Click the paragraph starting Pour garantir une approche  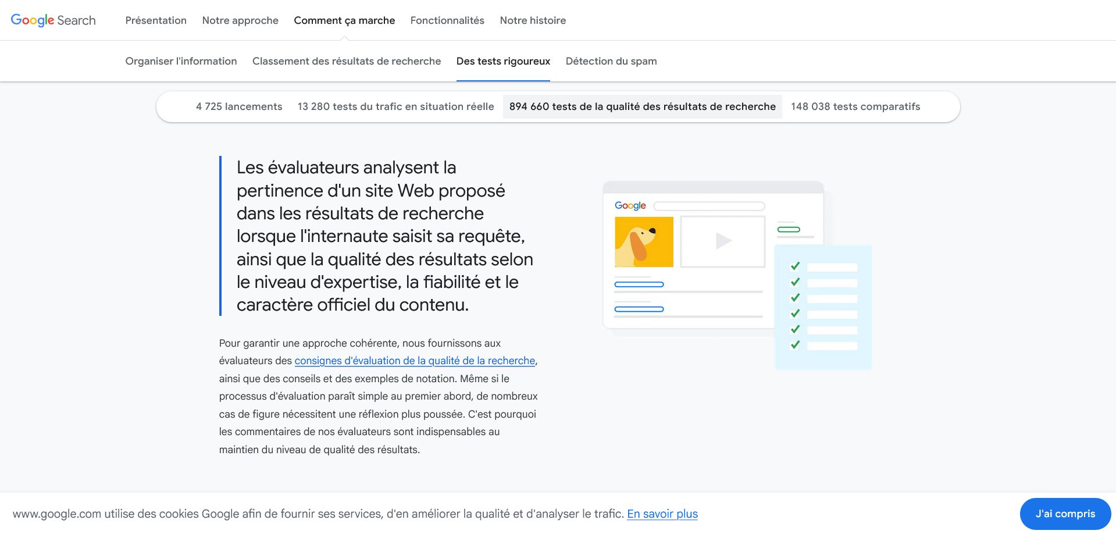(x=379, y=396)
